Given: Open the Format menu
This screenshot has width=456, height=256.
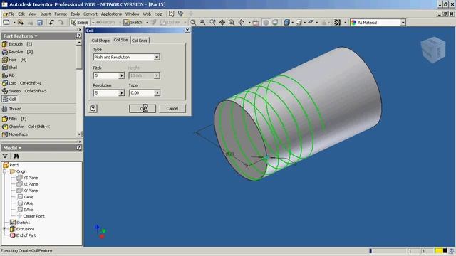Looking at the screenshot, I should (x=60, y=14).
